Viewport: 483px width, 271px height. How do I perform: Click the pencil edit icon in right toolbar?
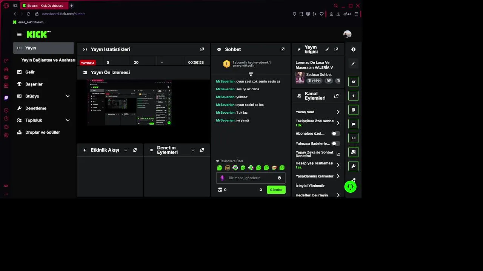point(353,64)
